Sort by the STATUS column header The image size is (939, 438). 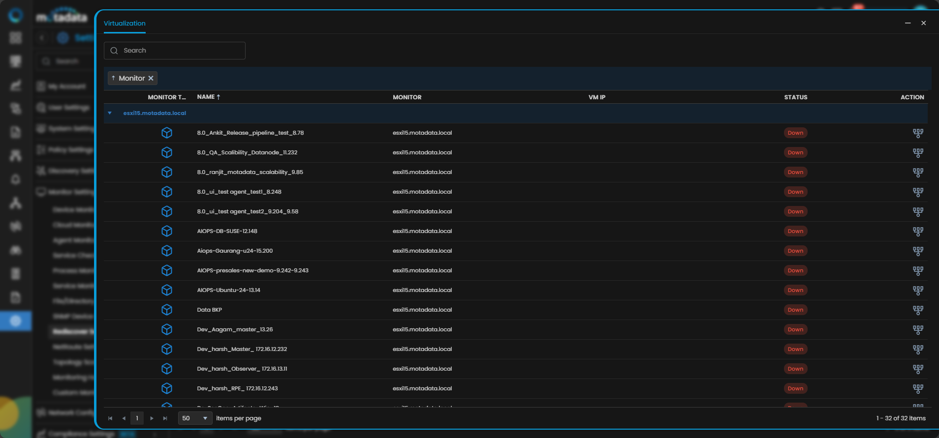pyautogui.click(x=795, y=97)
